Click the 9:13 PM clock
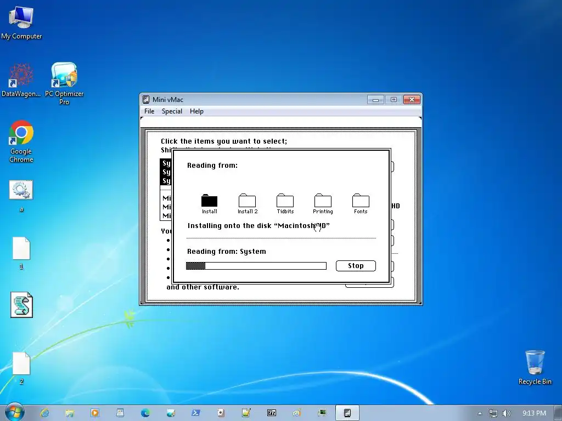This screenshot has width=562, height=421. click(534, 413)
